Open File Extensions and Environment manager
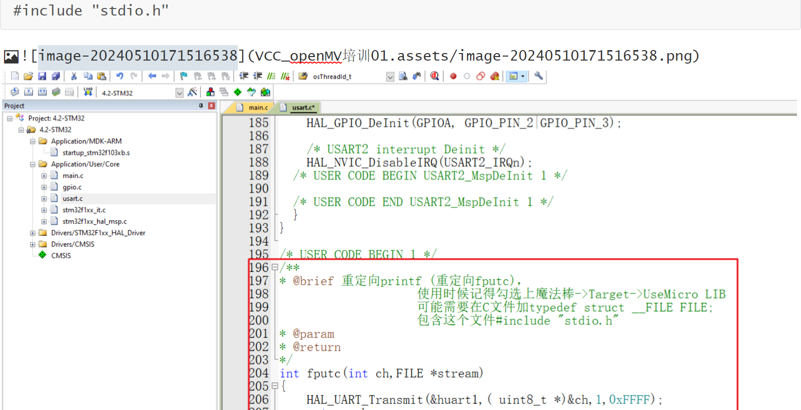 coord(210,92)
